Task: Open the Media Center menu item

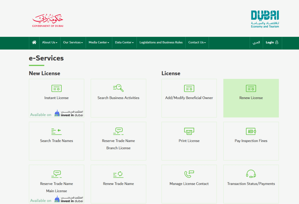Action: click(x=99, y=43)
